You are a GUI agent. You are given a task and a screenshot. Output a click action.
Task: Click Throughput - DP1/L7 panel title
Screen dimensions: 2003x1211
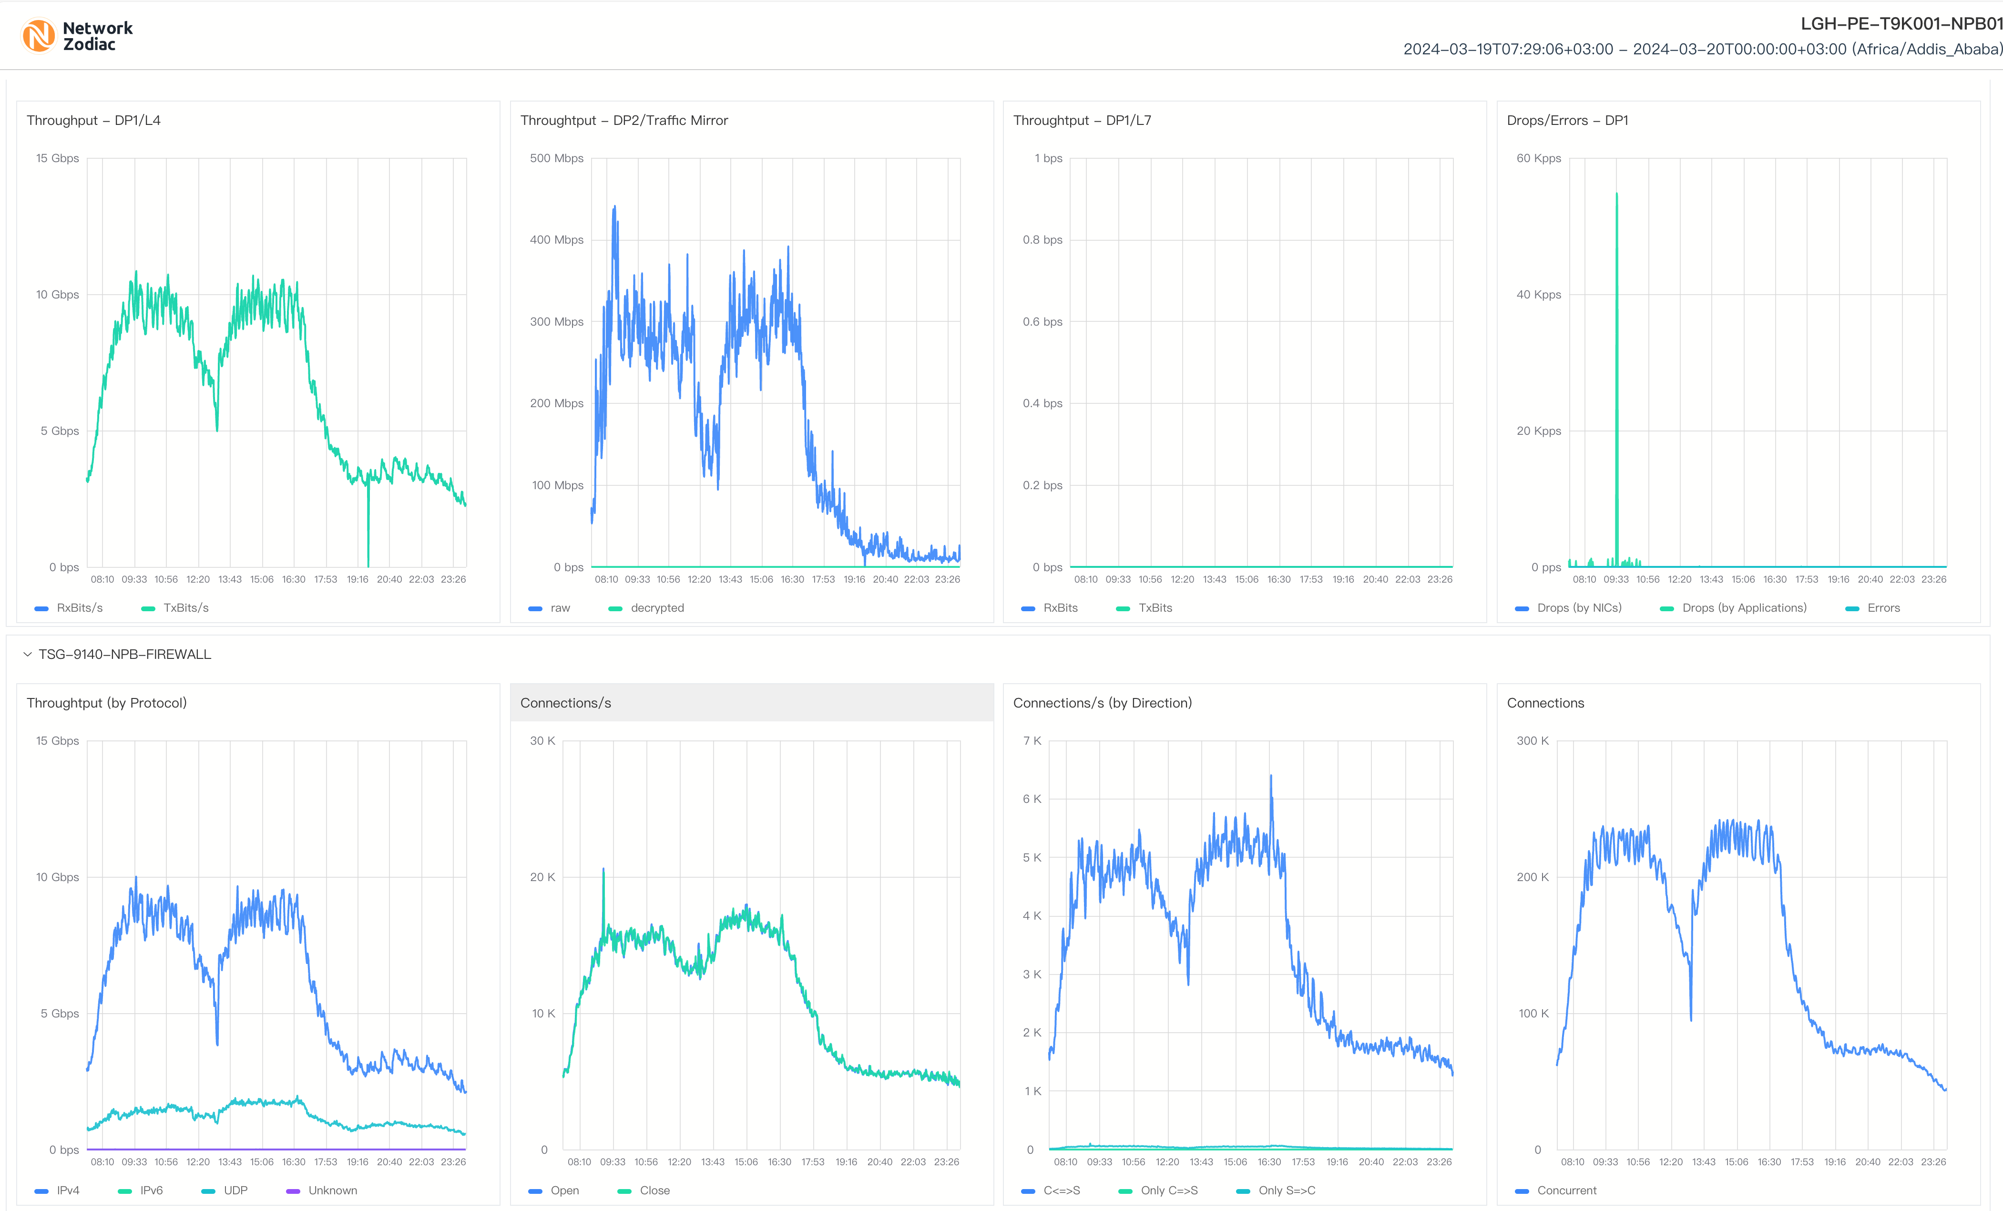(1081, 120)
